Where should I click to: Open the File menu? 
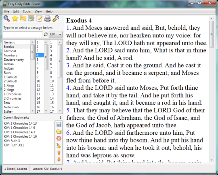point(7,12)
